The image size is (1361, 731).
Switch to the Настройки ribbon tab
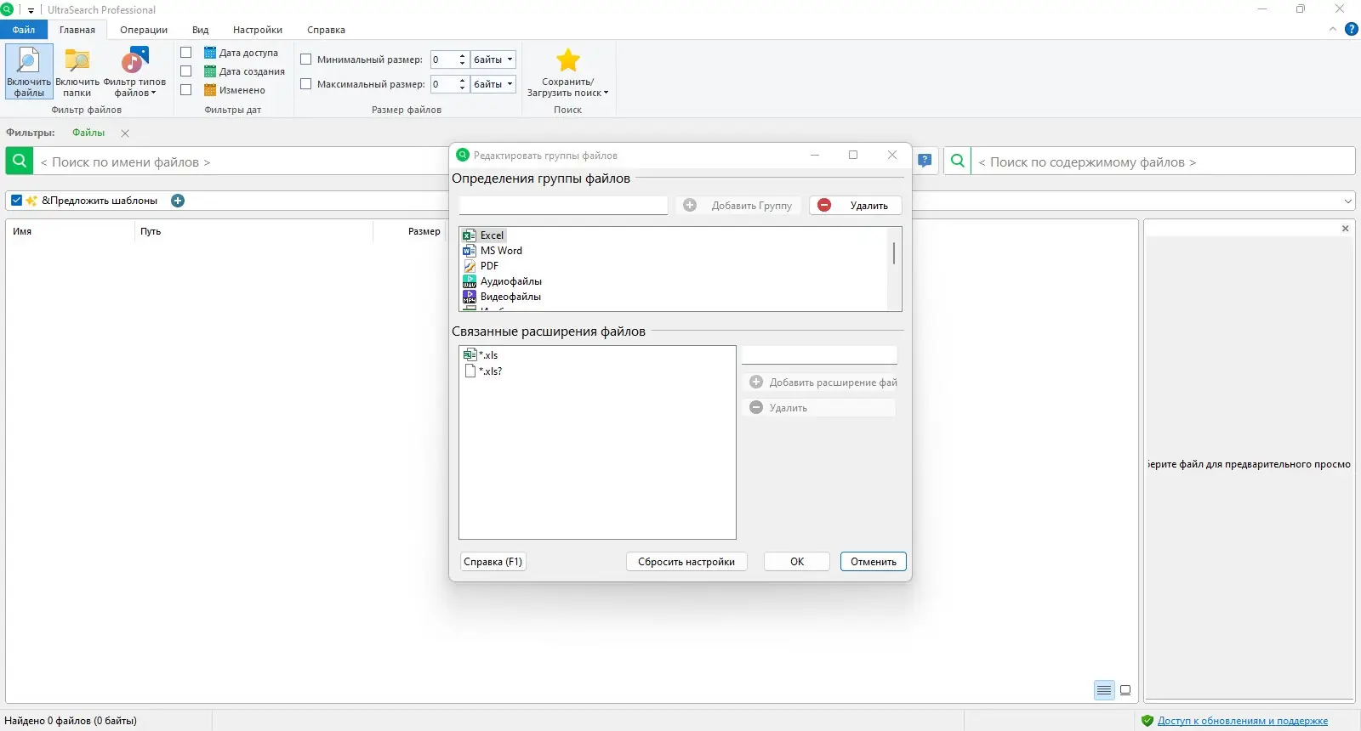point(258,30)
